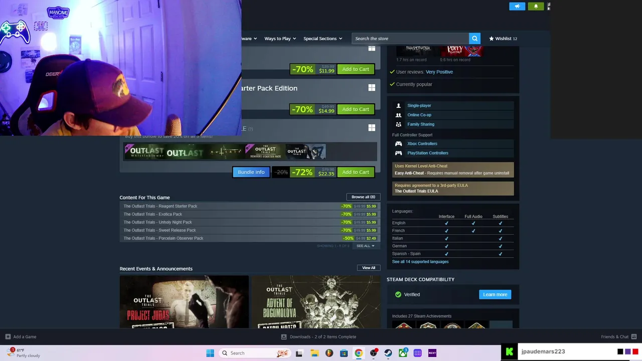
Task: Open the Wishlist 12 tab
Action: click(503, 39)
